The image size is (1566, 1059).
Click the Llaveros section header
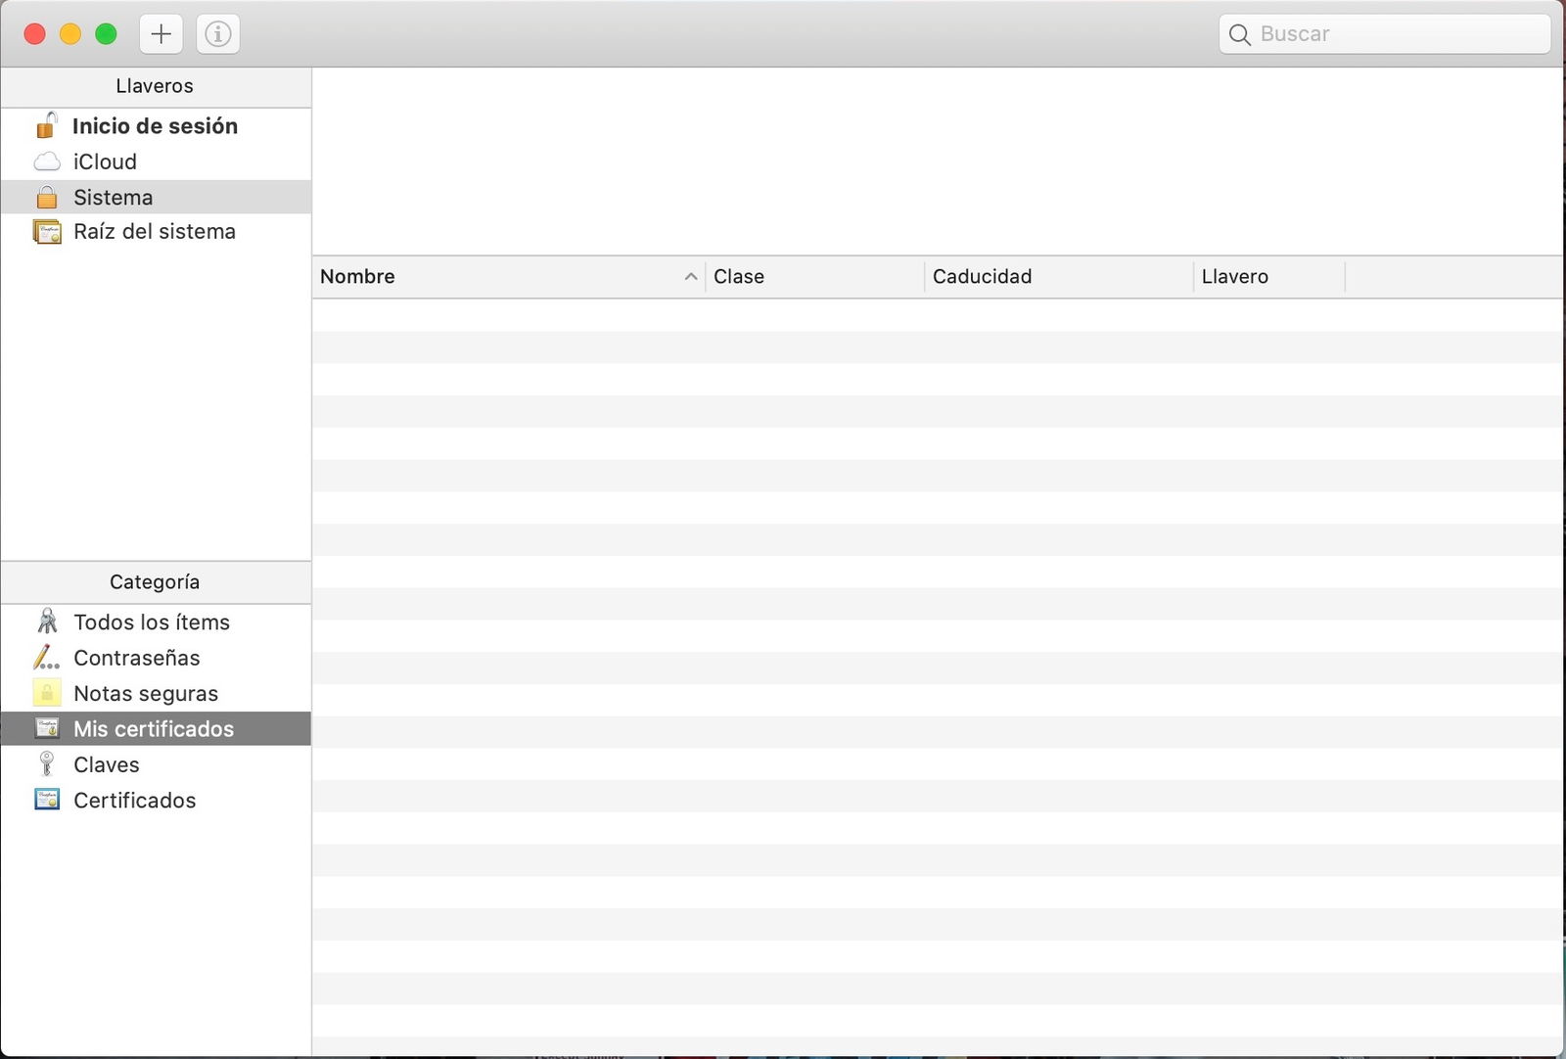[x=156, y=86]
